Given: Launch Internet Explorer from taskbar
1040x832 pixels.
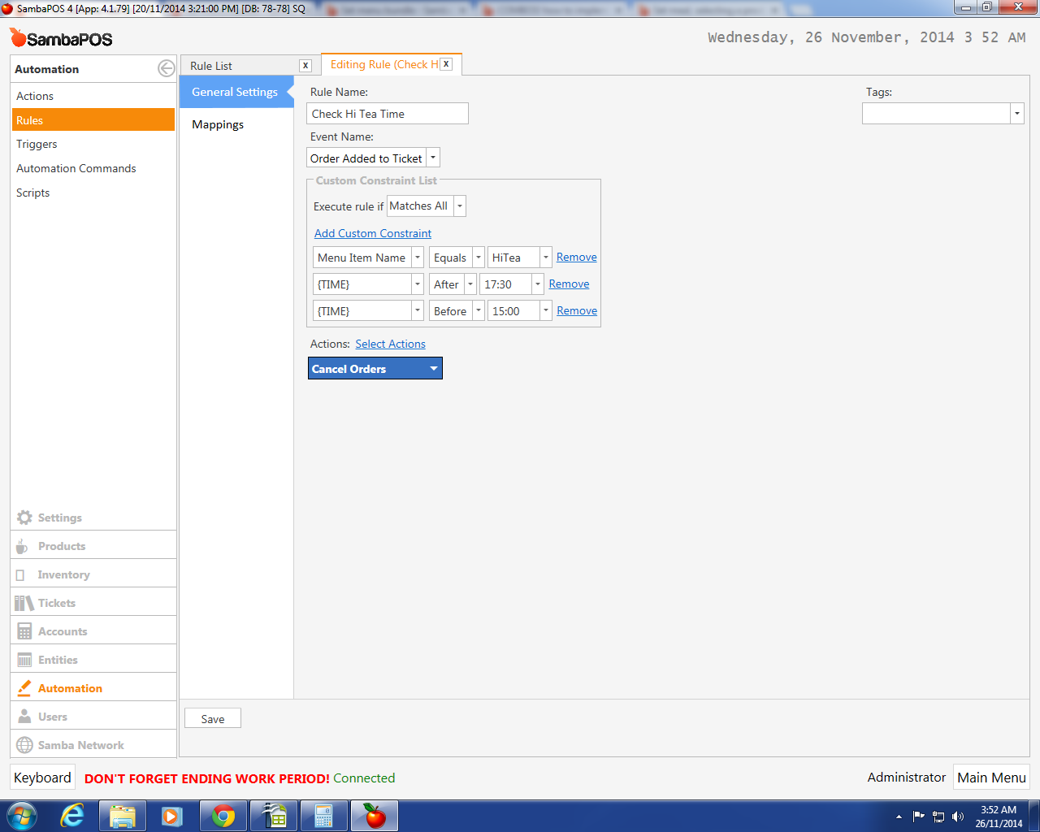Looking at the screenshot, I should (73, 816).
